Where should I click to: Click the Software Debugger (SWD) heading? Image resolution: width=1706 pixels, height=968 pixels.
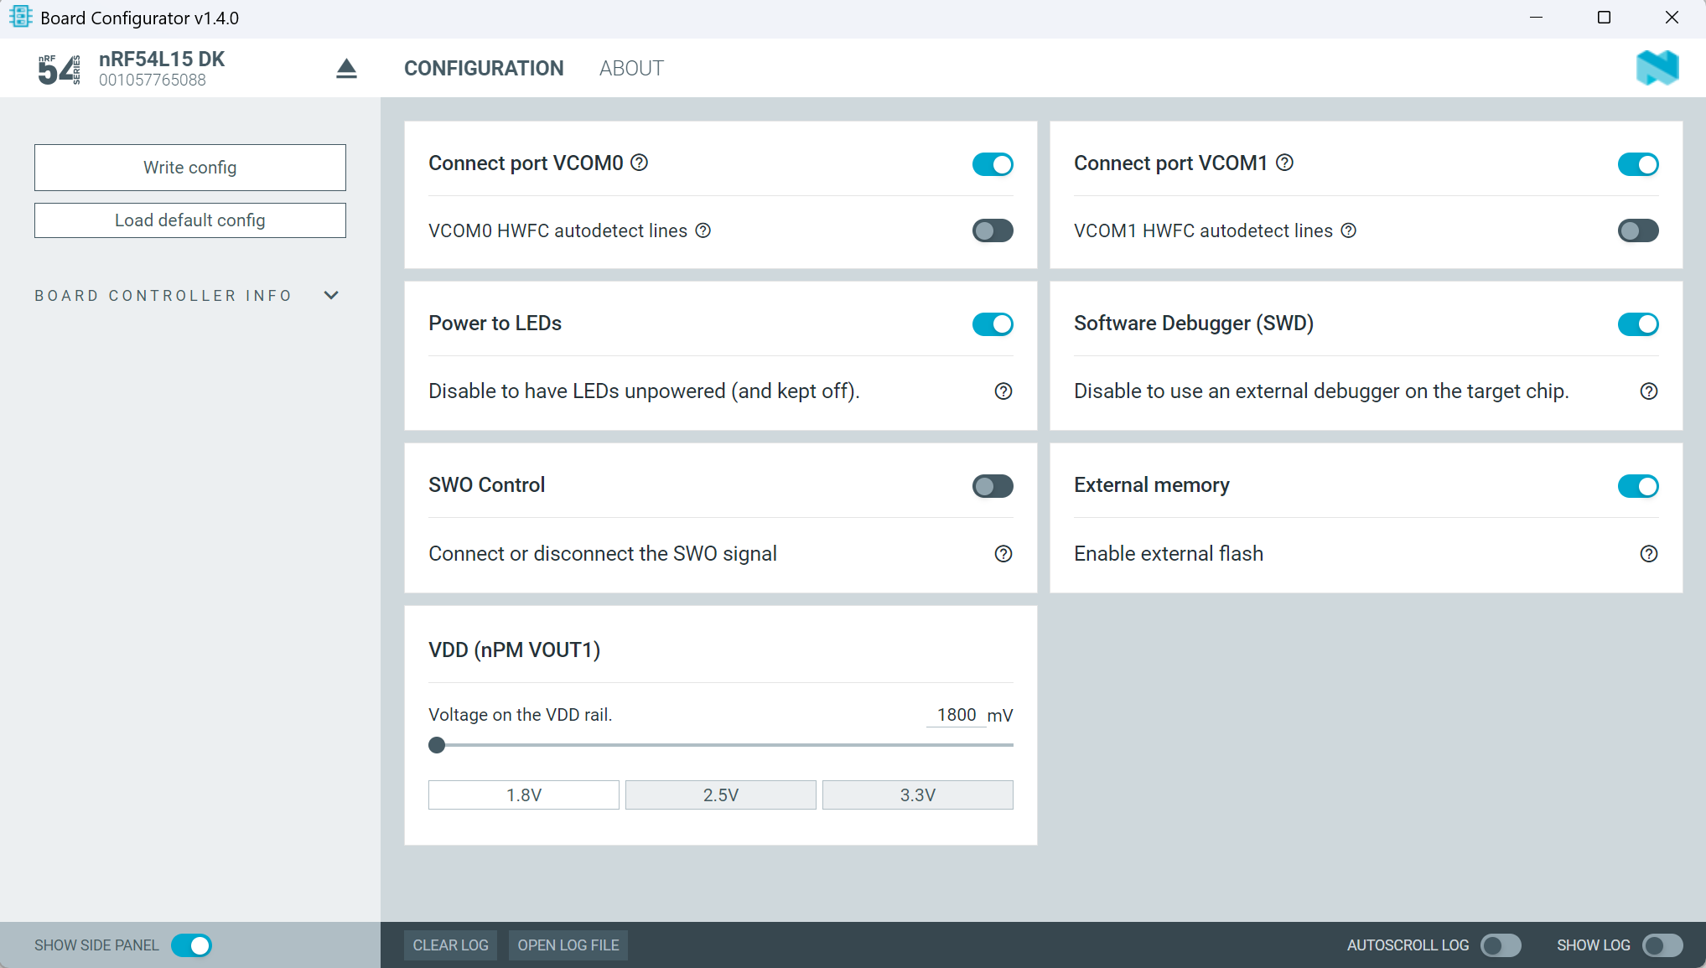[1194, 324]
